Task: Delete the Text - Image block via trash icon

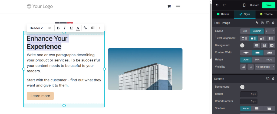Action: click(273, 23)
